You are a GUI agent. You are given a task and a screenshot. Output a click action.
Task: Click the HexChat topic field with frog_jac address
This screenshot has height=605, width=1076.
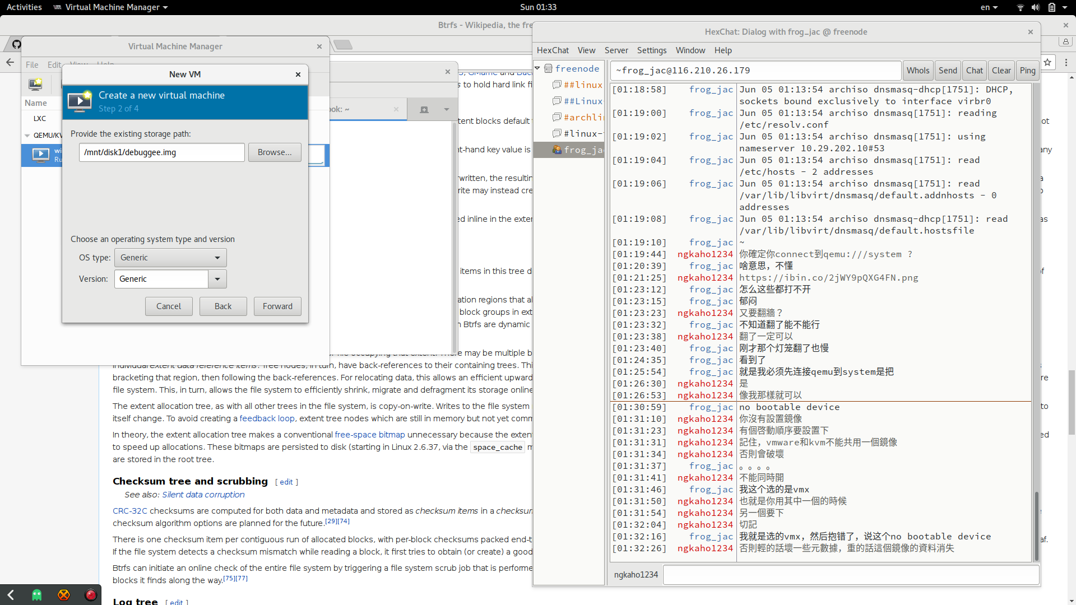pyautogui.click(x=755, y=71)
